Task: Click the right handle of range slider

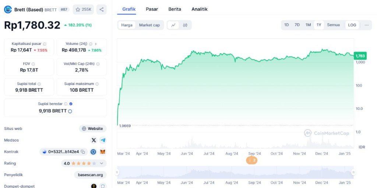Action: click(353, 172)
